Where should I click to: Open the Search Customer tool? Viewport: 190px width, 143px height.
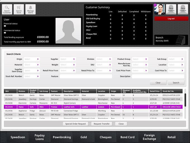(x=7, y=9)
